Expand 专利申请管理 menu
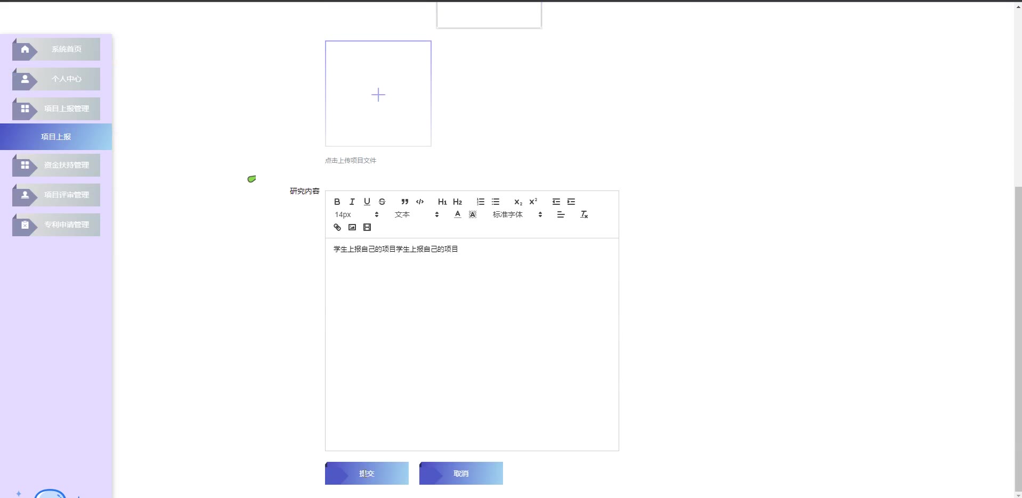This screenshot has width=1022, height=498. (56, 225)
